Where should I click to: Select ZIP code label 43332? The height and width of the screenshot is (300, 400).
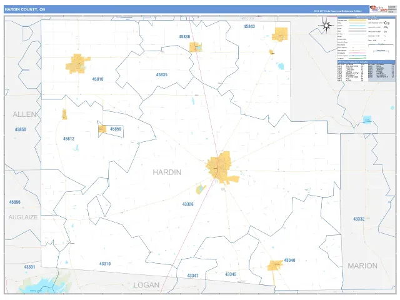click(x=359, y=219)
